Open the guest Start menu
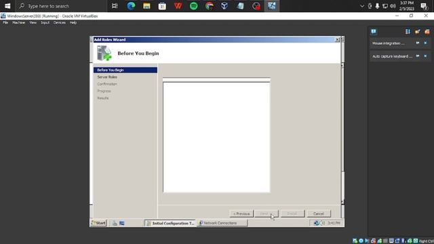Screen dimensions: 434x244 [x=98, y=223]
